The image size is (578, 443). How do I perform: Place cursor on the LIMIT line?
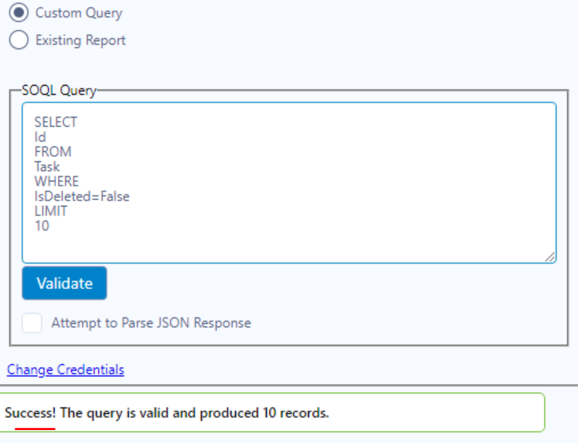click(51, 211)
